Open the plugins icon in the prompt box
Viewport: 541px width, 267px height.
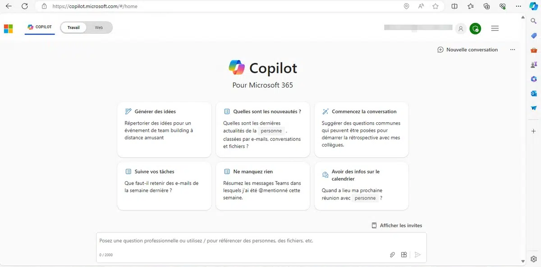point(404,255)
